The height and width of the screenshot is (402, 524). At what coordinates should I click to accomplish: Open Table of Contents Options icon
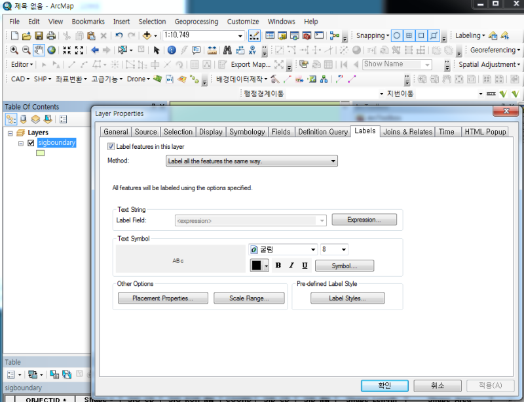coord(63,119)
